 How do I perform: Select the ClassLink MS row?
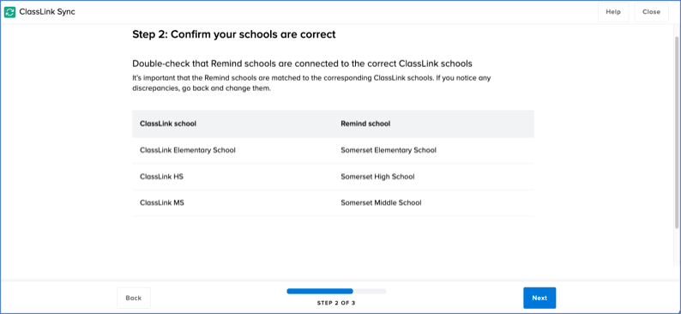(x=333, y=202)
